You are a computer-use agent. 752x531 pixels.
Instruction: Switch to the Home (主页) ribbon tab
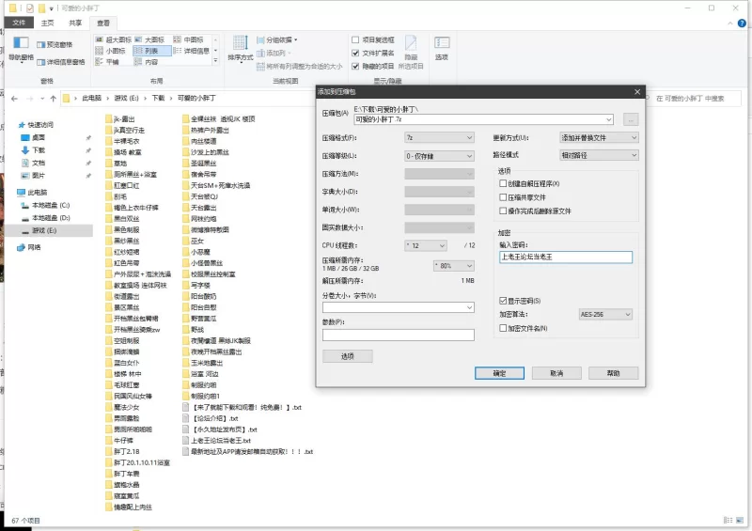pyautogui.click(x=47, y=23)
